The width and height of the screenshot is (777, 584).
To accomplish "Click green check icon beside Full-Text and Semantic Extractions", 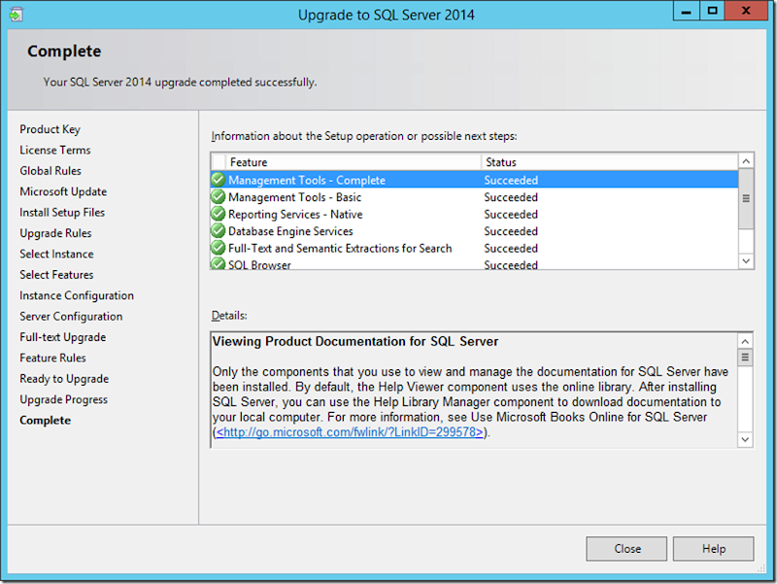I will [218, 248].
